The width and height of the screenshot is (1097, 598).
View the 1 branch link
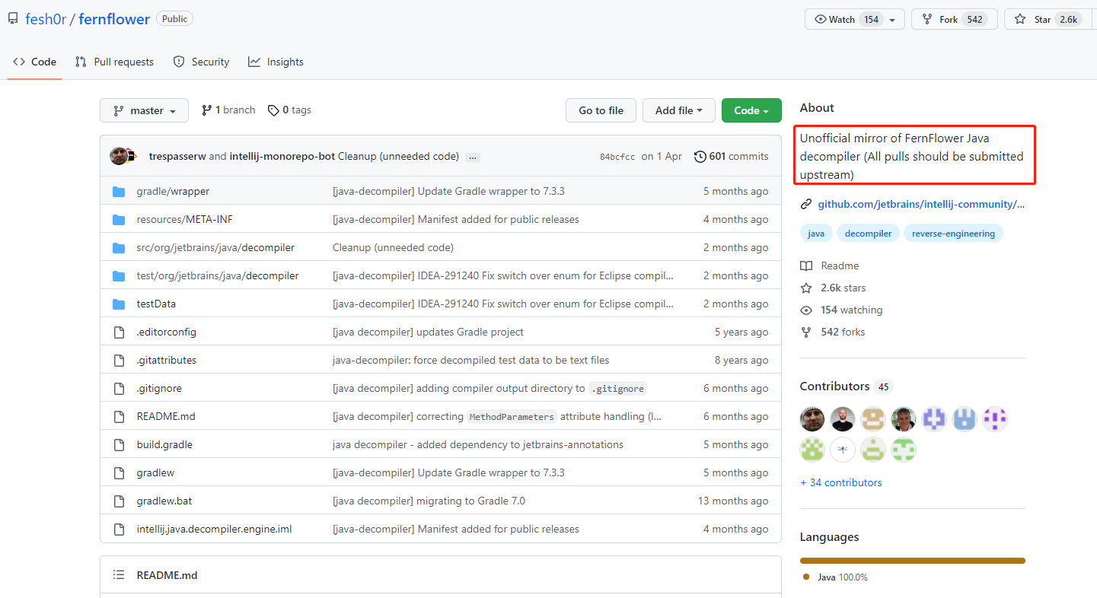tap(228, 110)
